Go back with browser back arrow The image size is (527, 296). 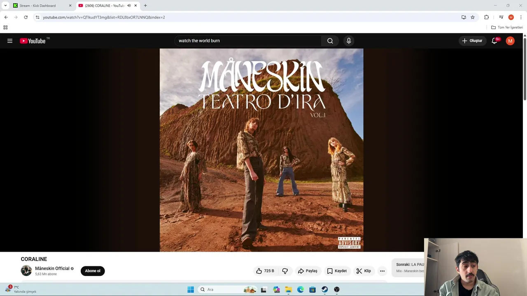6,17
